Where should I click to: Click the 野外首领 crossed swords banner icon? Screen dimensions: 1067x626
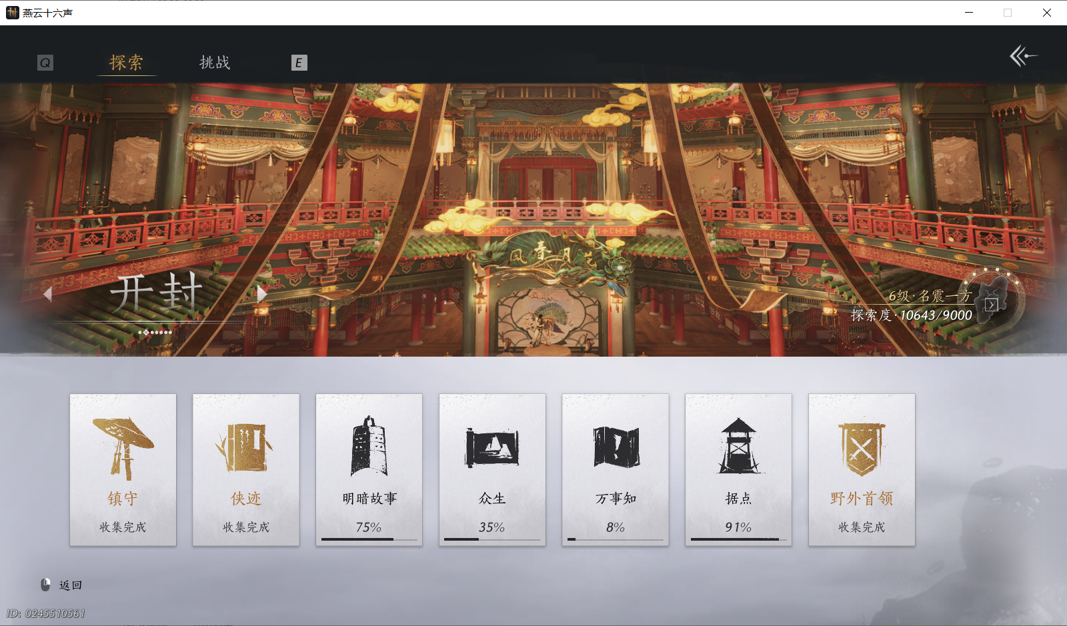[862, 449]
